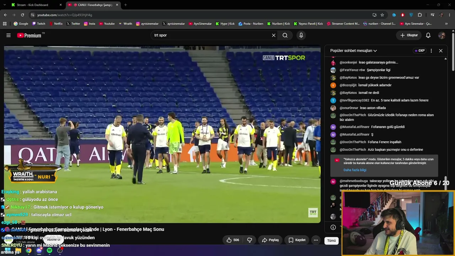The width and height of the screenshot is (455, 256).
Task: Open the Netflix bookmark
Action: click(56, 24)
